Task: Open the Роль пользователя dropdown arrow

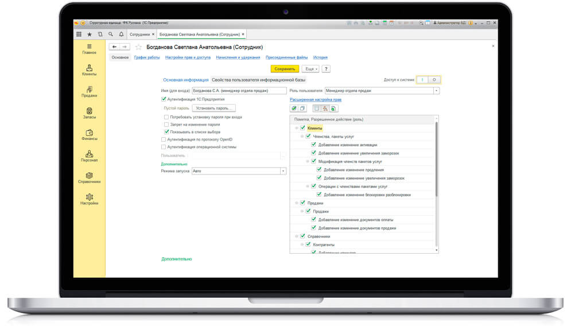Action: tap(436, 91)
